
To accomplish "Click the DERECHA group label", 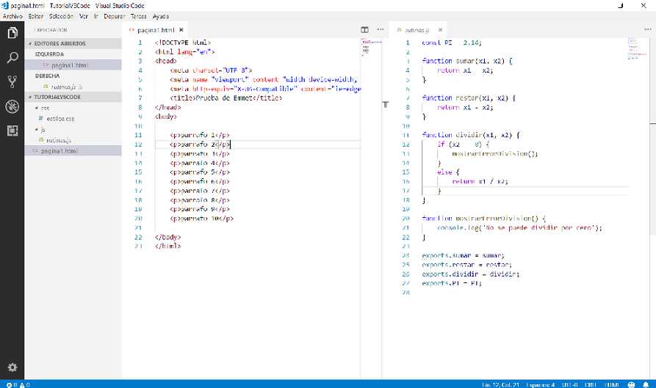I will coord(47,76).
